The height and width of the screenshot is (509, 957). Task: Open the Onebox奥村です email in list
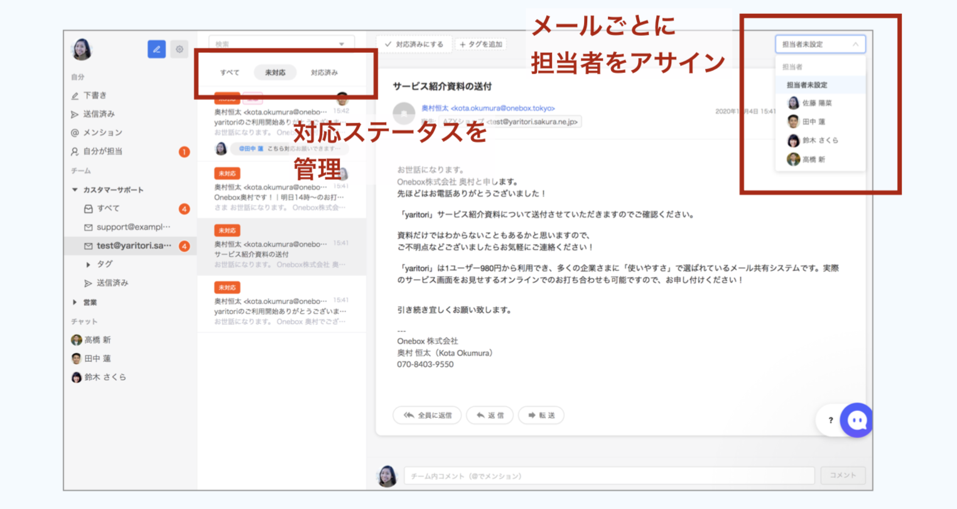coord(281,190)
